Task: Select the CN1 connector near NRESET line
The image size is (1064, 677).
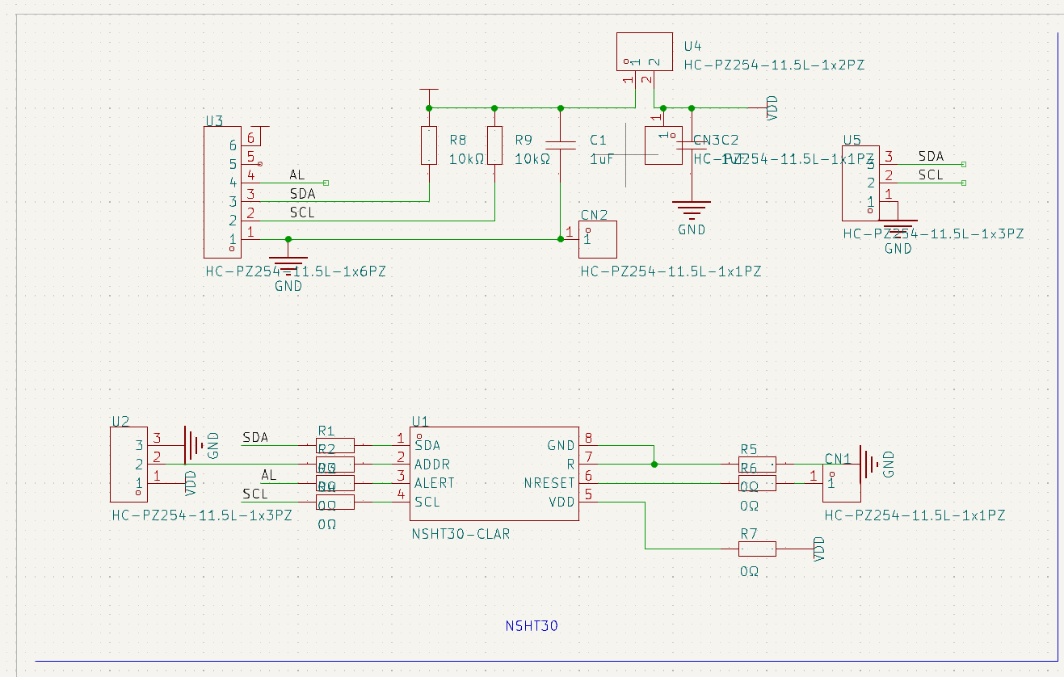Action: pyautogui.click(x=841, y=483)
